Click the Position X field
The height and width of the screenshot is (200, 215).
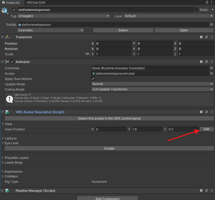114,44
